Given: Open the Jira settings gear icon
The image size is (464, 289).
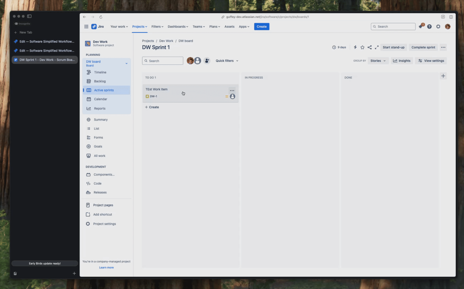Looking at the screenshot, I should point(438,26).
